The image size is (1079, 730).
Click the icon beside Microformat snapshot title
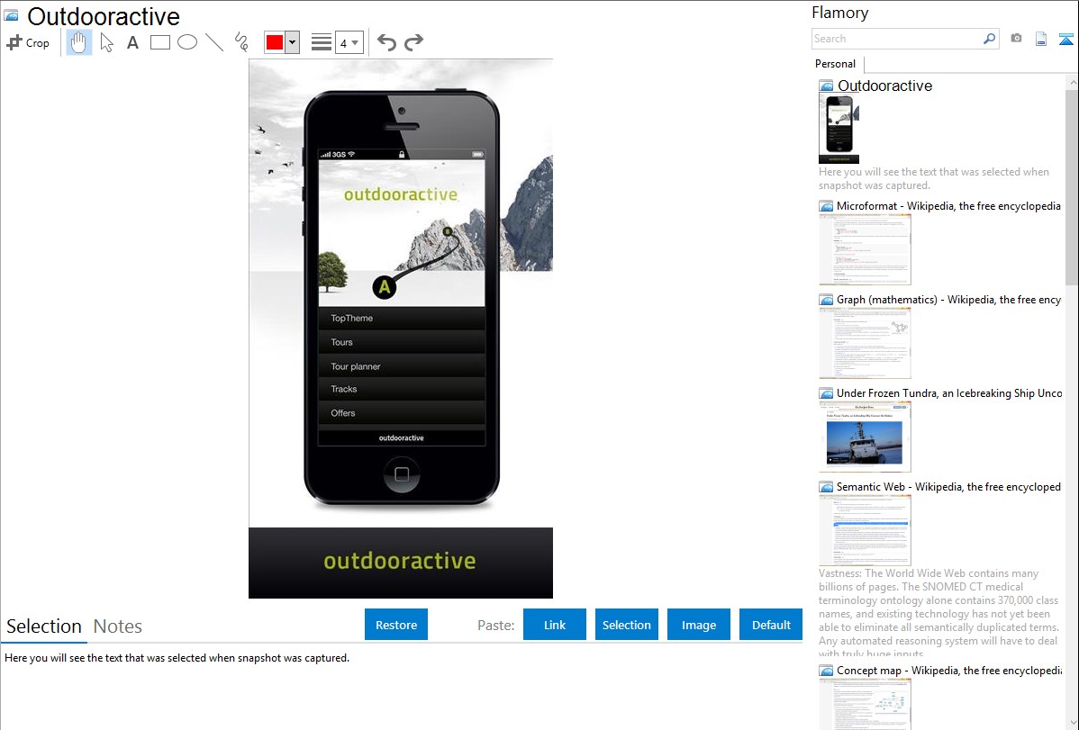click(x=827, y=206)
